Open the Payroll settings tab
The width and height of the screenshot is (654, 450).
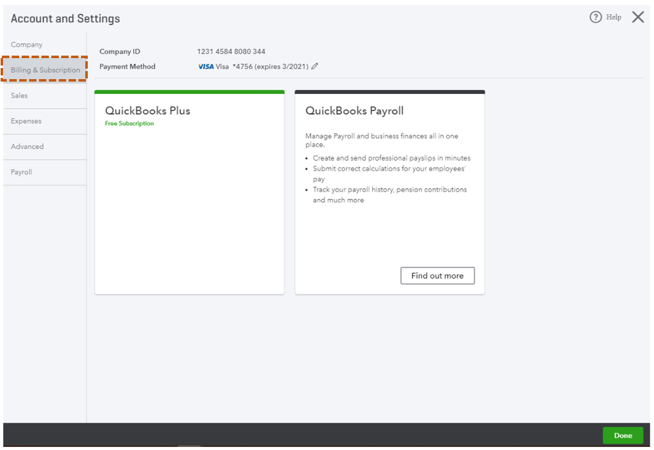point(45,172)
